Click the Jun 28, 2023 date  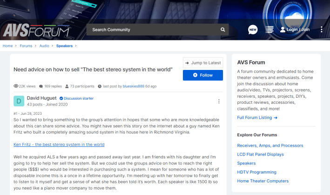[31, 113]
